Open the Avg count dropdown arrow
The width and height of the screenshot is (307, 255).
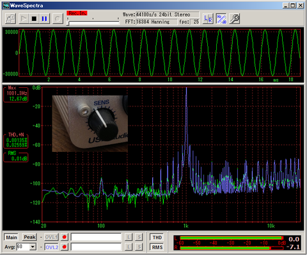click(x=33, y=247)
